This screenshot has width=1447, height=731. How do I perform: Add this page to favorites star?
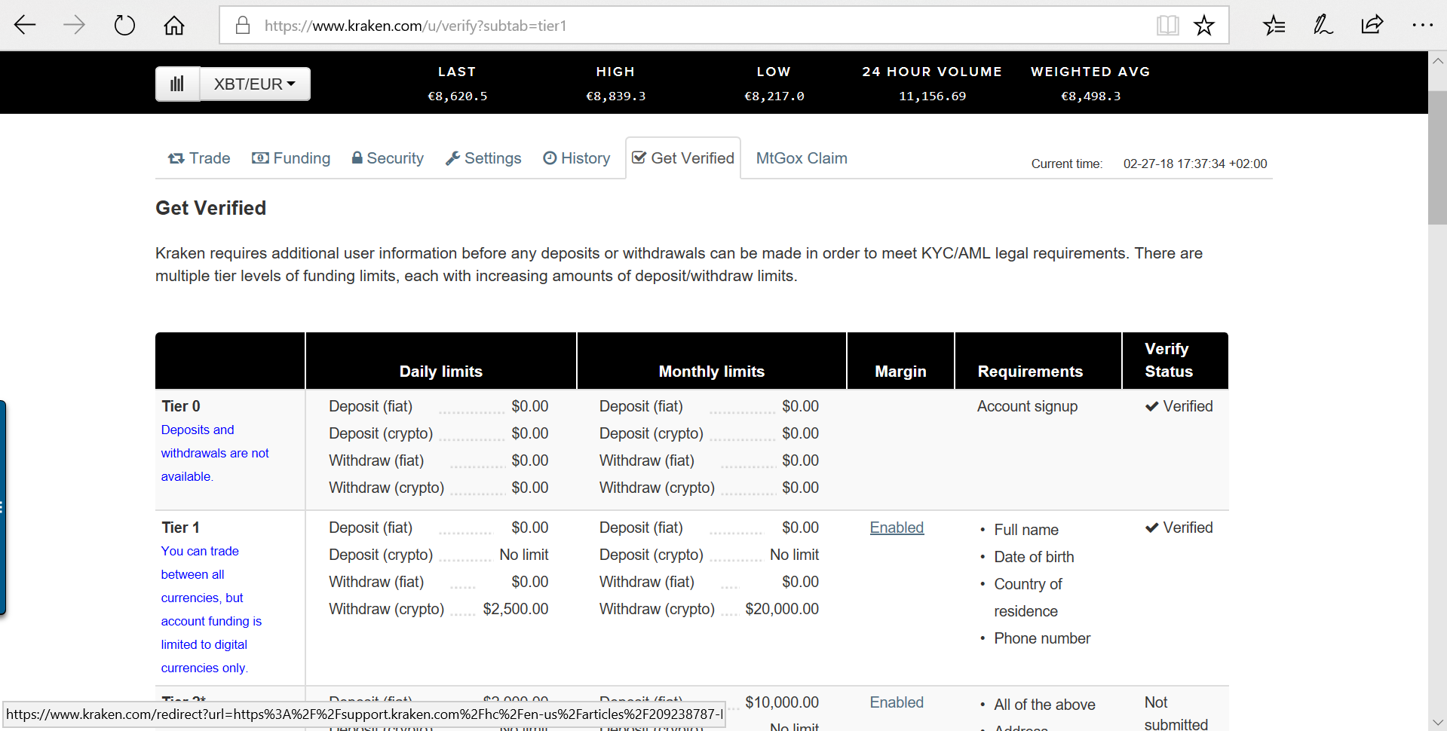pos(1204,25)
